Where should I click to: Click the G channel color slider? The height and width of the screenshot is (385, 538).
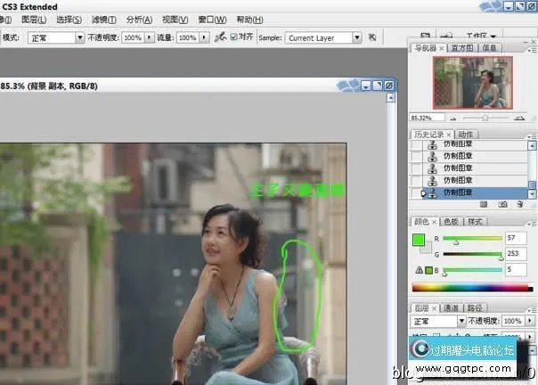pos(472,254)
